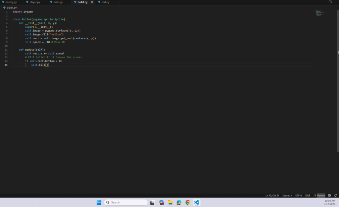This screenshot has height=207, width=339.
Task: Open Microsoft Edge from the taskbar
Action: point(179,202)
